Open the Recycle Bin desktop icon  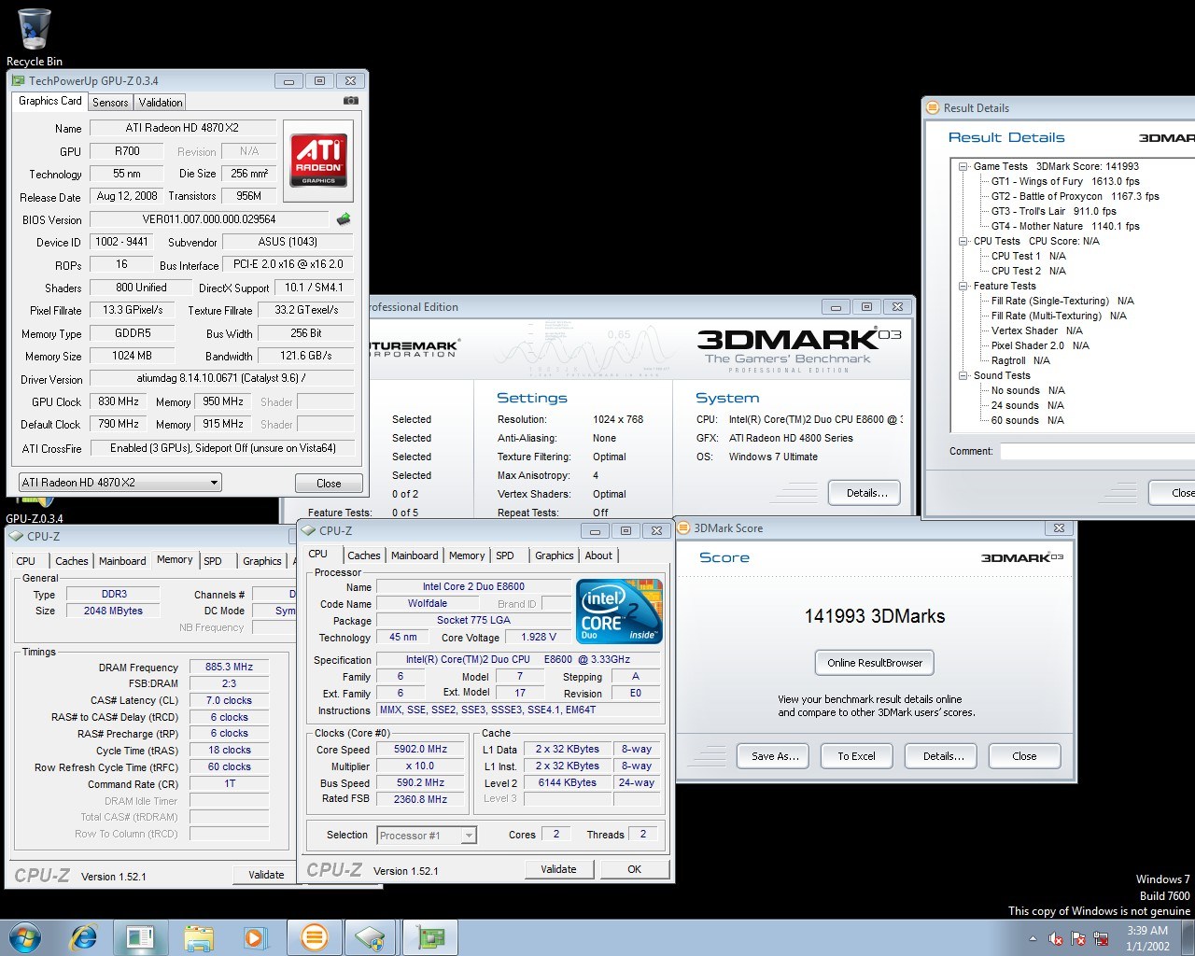(34, 37)
